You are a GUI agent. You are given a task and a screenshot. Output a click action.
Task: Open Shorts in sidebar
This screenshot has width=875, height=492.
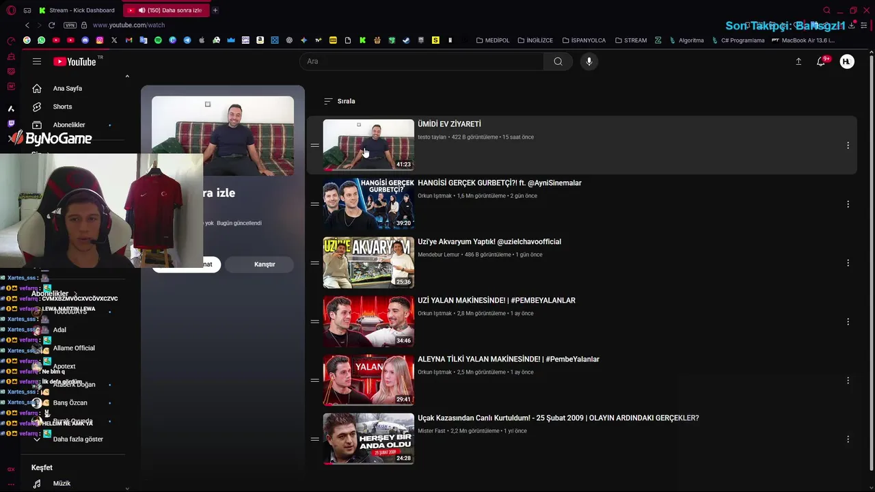click(x=62, y=107)
